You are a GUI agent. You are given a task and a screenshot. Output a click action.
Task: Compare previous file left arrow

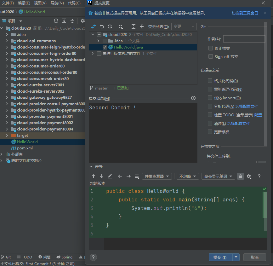click(x=120, y=176)
